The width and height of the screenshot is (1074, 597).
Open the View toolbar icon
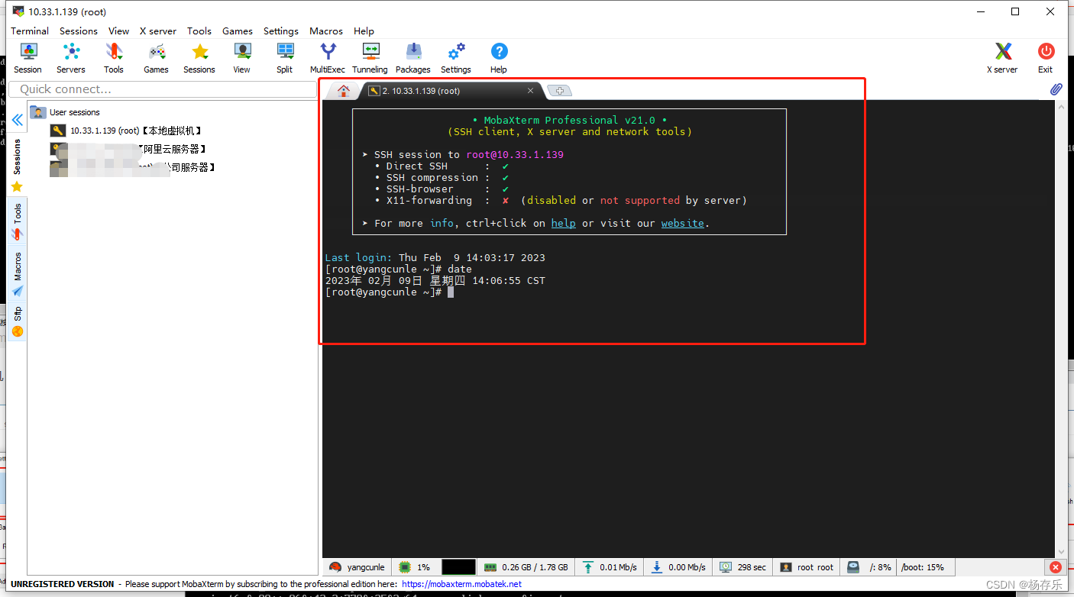[x=242, y=58]
